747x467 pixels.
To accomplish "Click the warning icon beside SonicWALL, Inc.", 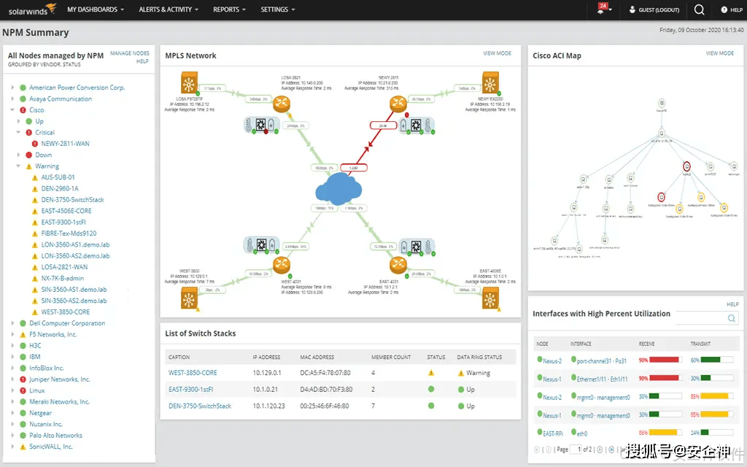I will 23,447.
